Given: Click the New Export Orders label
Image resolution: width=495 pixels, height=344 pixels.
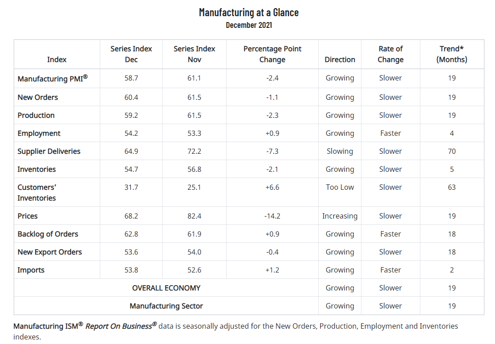Looking at the screenshot, I should 49,252.
